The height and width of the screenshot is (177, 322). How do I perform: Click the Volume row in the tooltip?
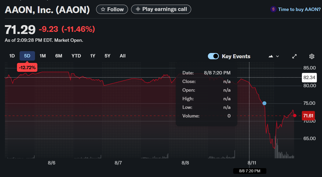[x=206, y=116]
